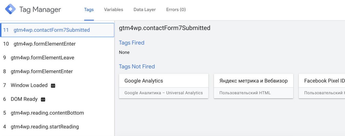The image size is (345, 136).
Task: Select event 8 gtm4wp.formElementEnter
Action: click(57, 72)
